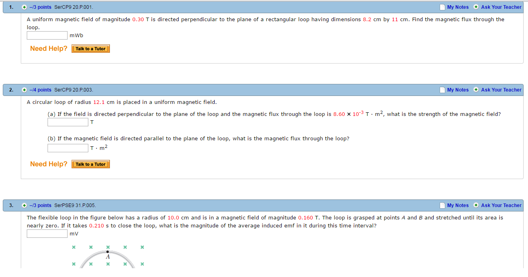Image resolution: width=528 pixels, height=277 pixels.
Task: Click the "-/3 points" label in question 1
Action: [40, 7]
